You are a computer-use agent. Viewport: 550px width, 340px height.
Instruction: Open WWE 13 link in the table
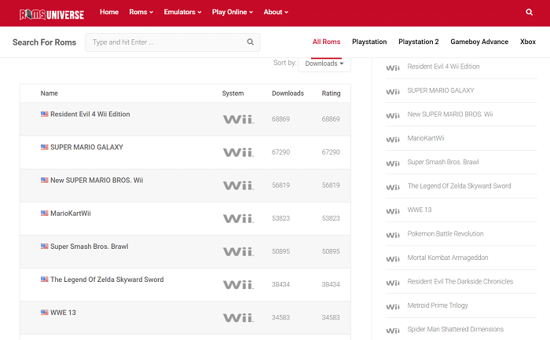coord(63,313)
